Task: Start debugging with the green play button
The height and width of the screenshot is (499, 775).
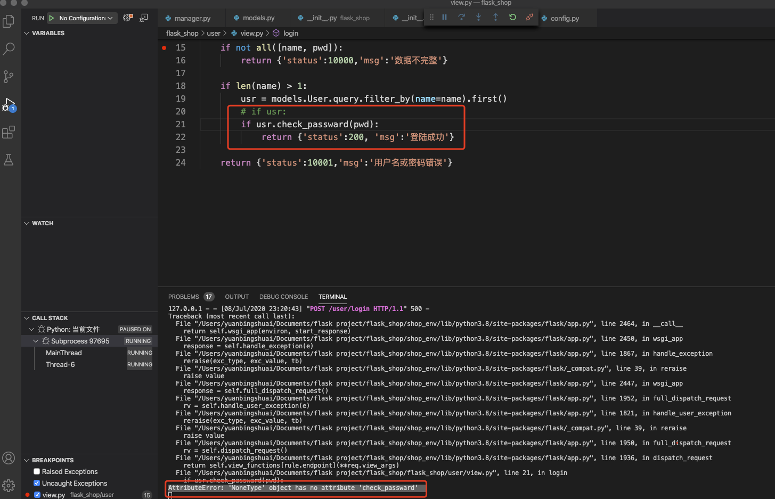Action: (52, 18)
